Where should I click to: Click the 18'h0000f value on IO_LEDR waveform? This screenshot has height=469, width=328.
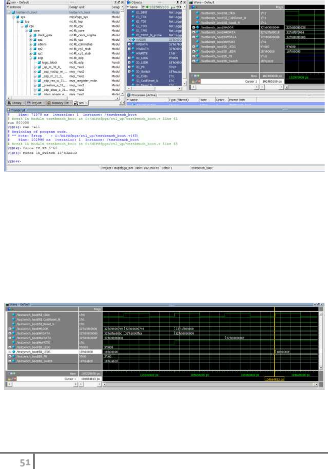pyautogui.click(x=283, y=352)
